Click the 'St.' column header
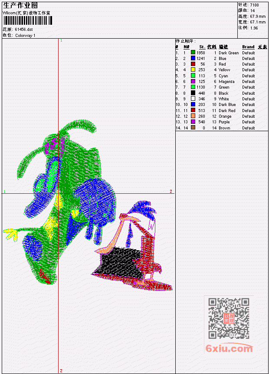The width and height of the screenshot is (269, 374). point(202,47)
